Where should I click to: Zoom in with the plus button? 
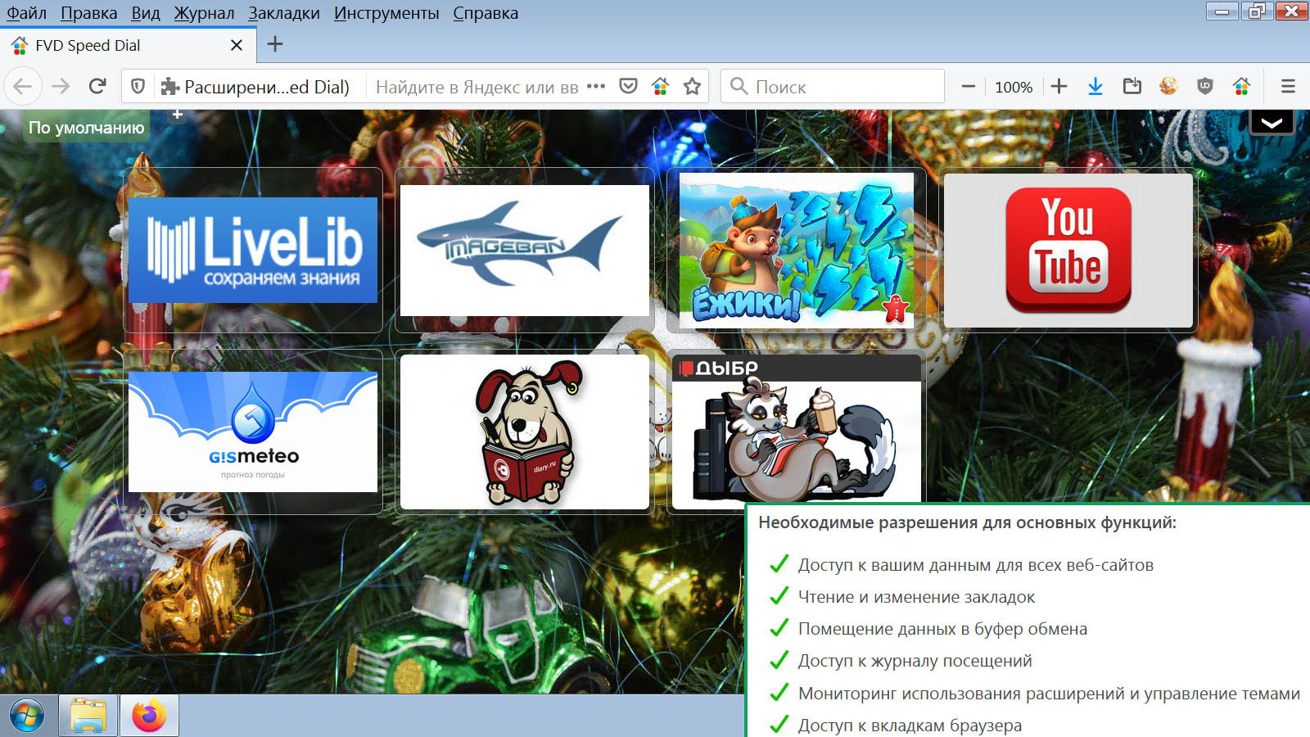(x=1059, y=86)
